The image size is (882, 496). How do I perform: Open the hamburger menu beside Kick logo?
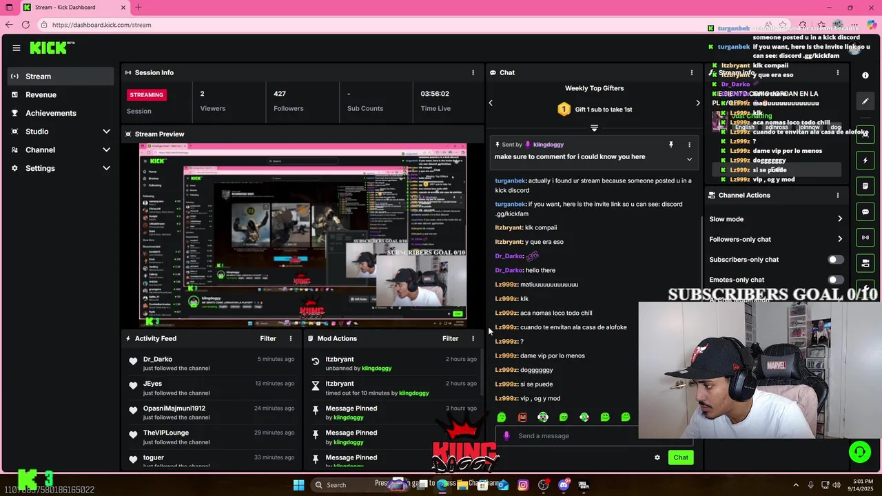click(17, 48)
